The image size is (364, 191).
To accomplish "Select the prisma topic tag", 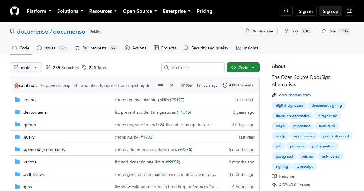I will pyautogui.click(x=307, y=156).
